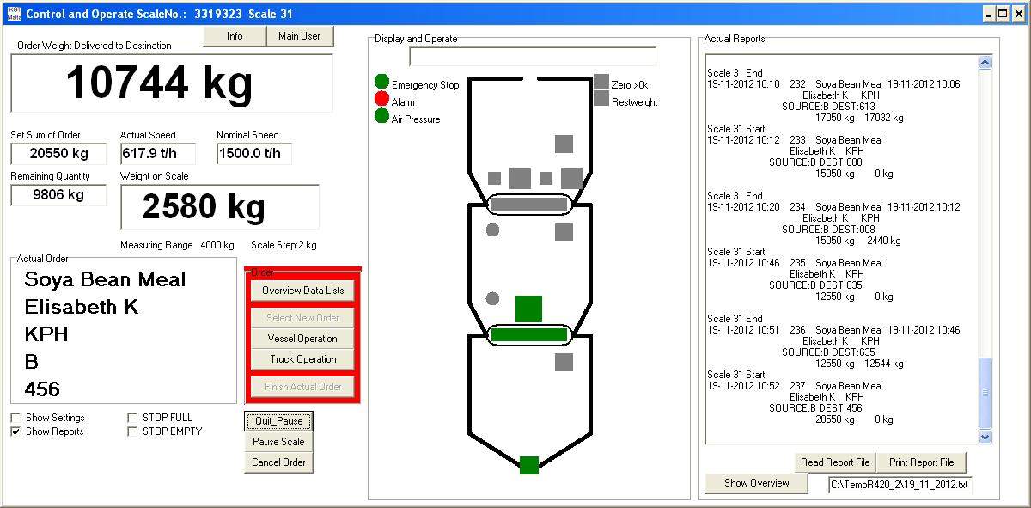Click the Actual Reports scrollbar thumb
This screenshot has width=1031, height=508.
985,393
